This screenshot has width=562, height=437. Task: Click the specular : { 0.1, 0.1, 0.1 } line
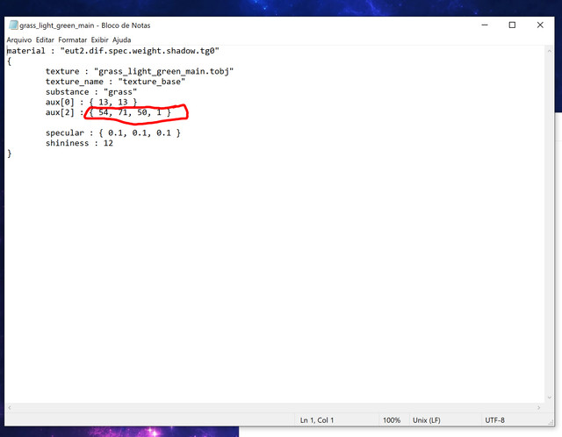click(x=113, y=133)
